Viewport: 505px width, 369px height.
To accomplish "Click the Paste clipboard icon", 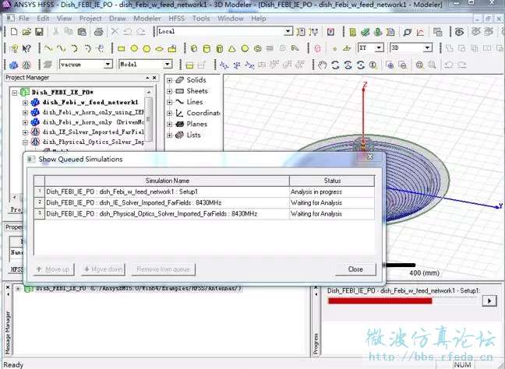I will pos(82,31).
